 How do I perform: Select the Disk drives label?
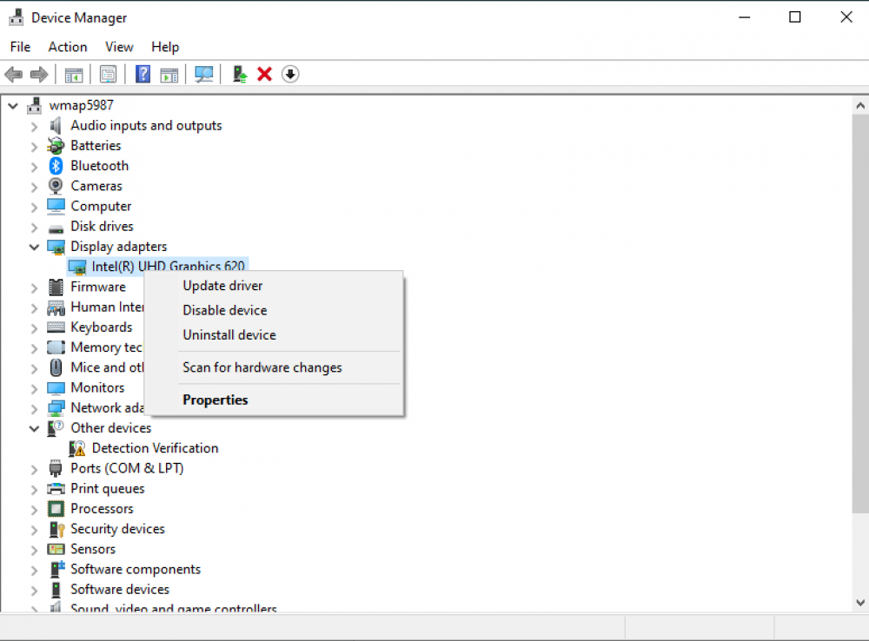[x=102, y=227]
